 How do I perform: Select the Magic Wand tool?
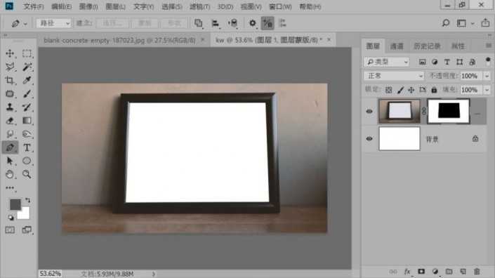[27, 67]
